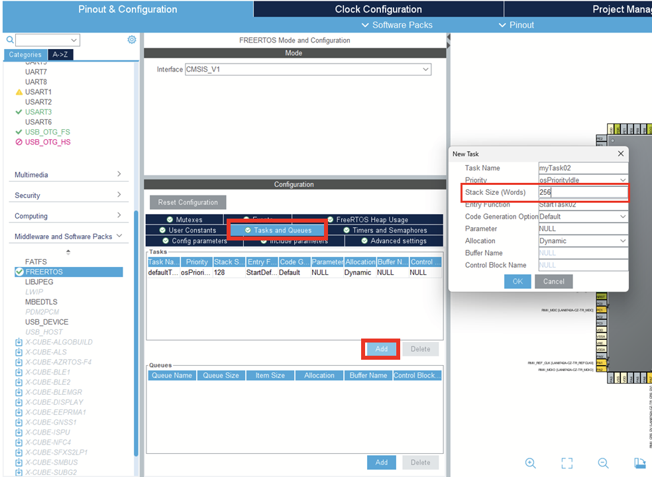Click download icon next to X-CUBE-BLEMGR
652x477 pixels.
click(x=19, y=392)
